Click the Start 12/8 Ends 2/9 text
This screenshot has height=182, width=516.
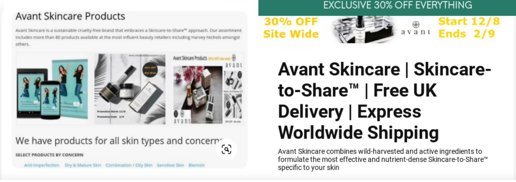(469, 27)
